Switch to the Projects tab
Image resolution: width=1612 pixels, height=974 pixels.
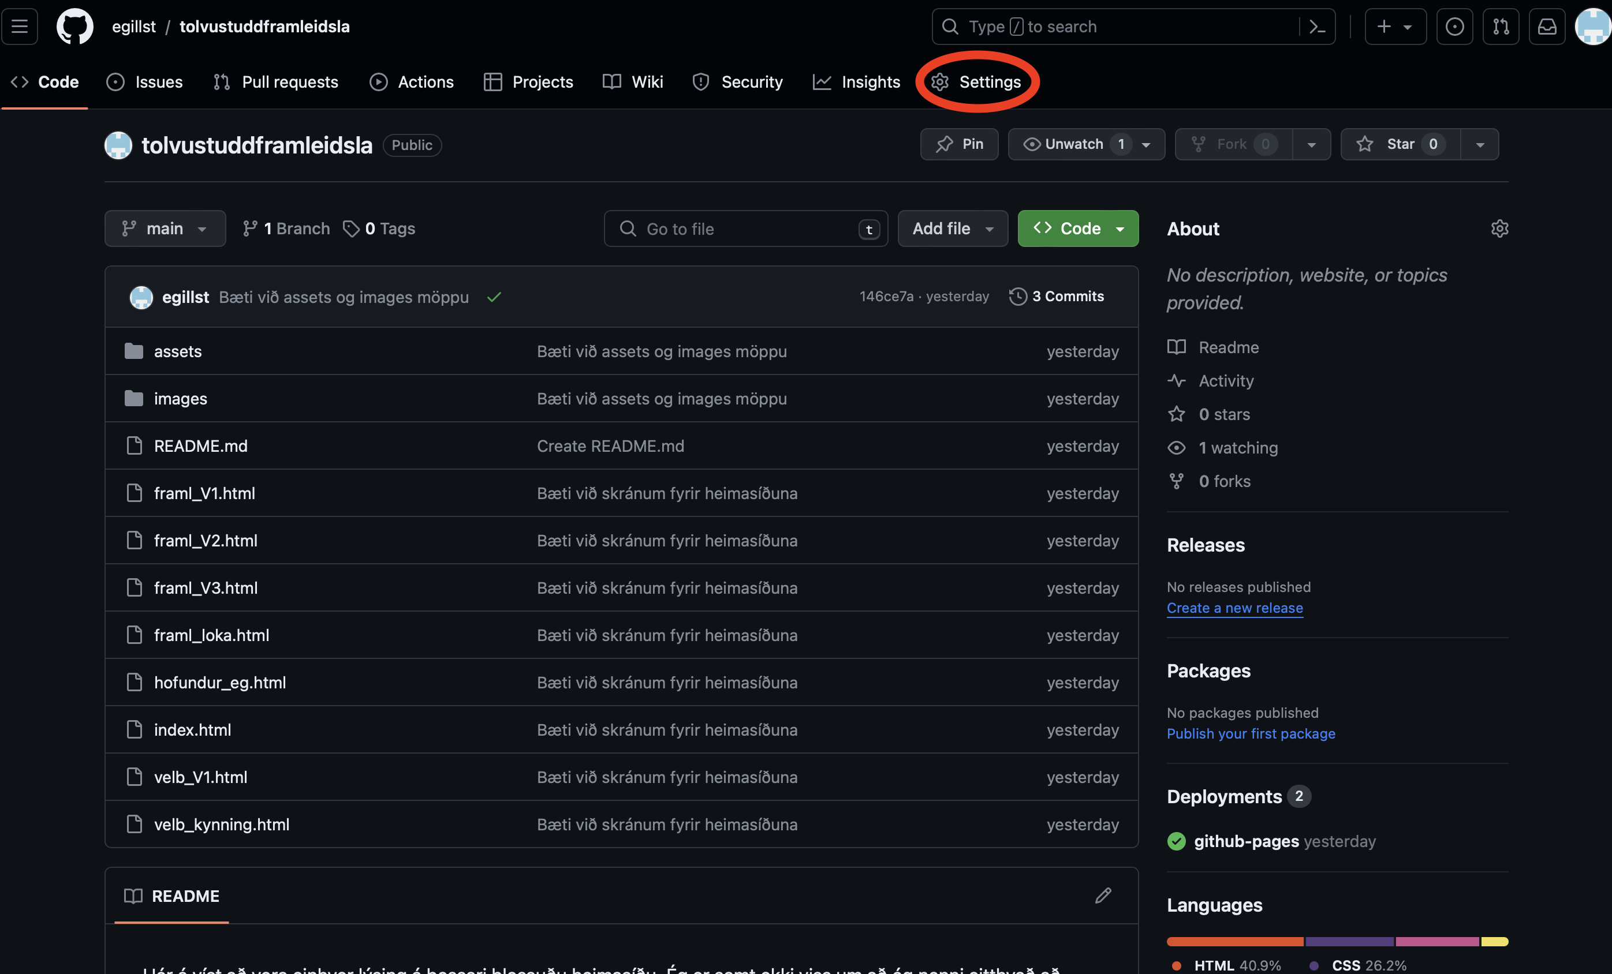[x=529, y=83]
